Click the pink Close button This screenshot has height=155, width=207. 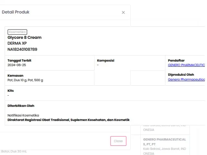click(118, 141)
